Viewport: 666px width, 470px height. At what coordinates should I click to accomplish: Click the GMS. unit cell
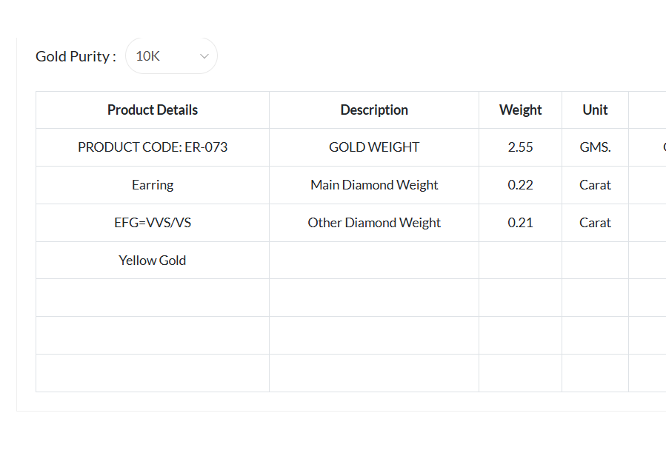pos(595,147)
